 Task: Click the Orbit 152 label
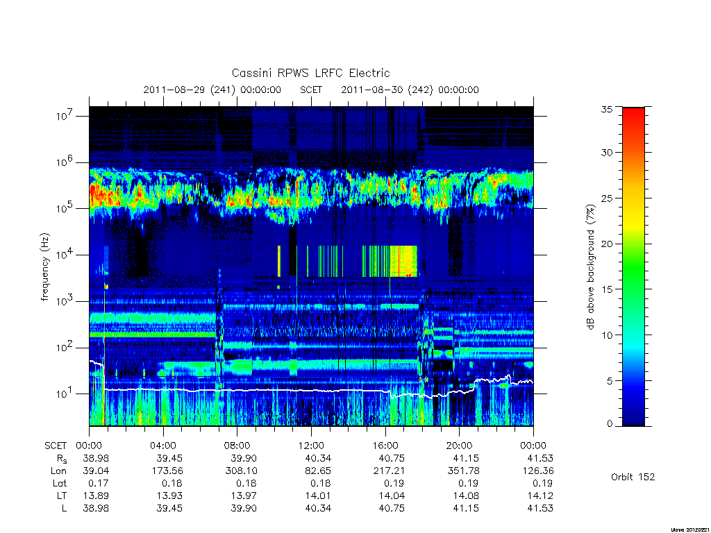pyautogui.click(x=633, y=477)
